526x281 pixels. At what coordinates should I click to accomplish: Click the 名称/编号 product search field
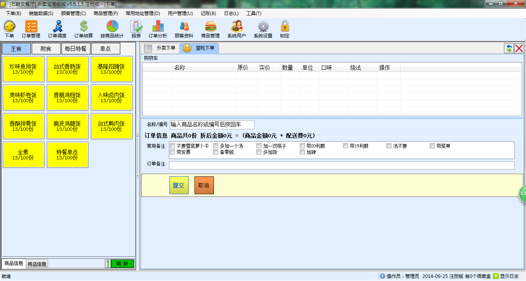pyautogui.click(x=212, y=125)
